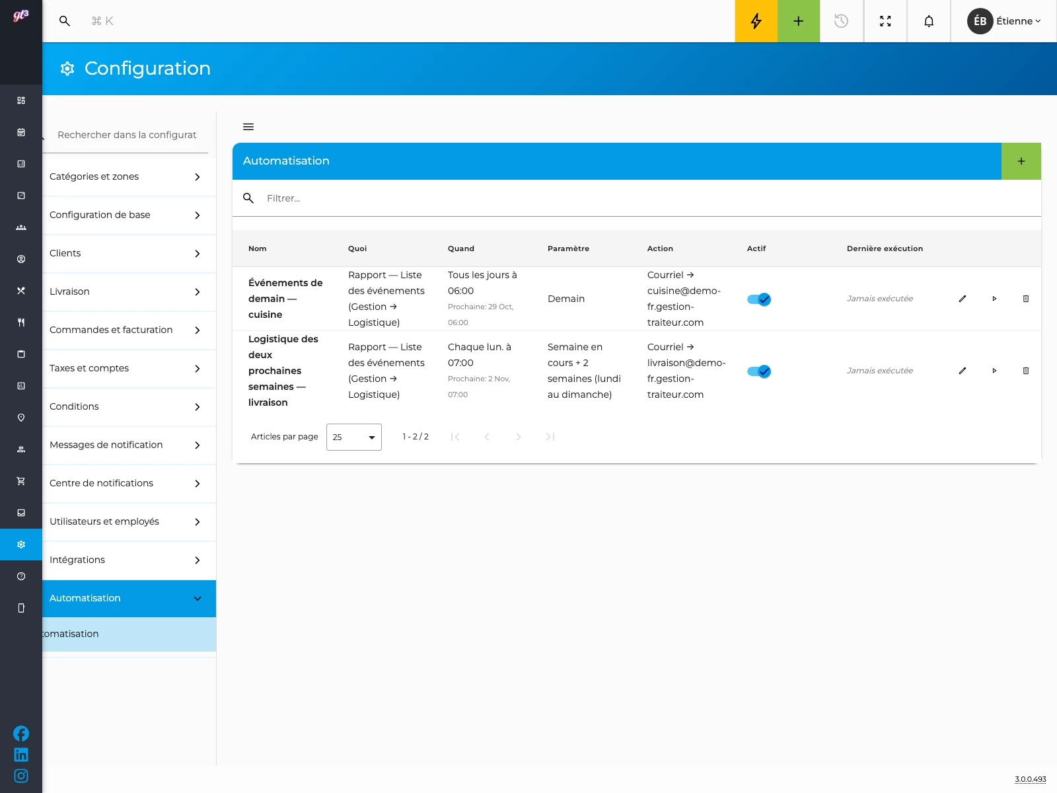Delete the Événements de demain automation
Screen dimensions: 1057x793
point(1026,299)
